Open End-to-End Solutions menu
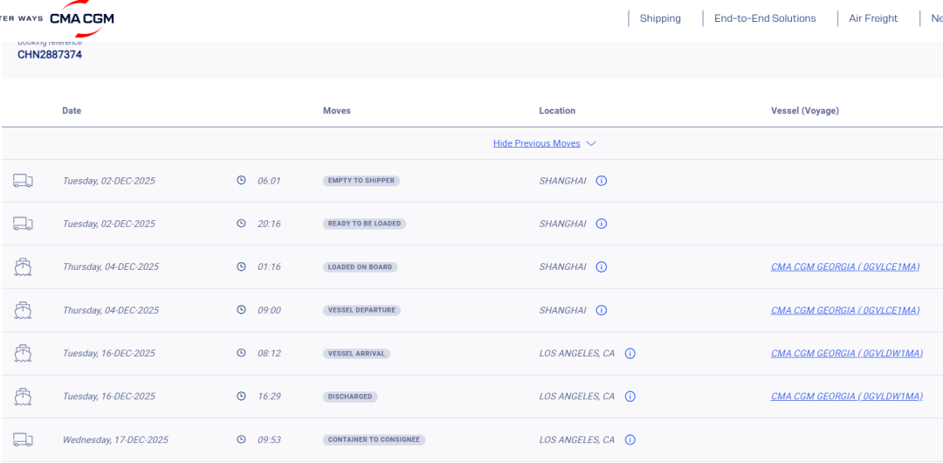Screen dimensions: 943x463 click(x=765, y=18)
